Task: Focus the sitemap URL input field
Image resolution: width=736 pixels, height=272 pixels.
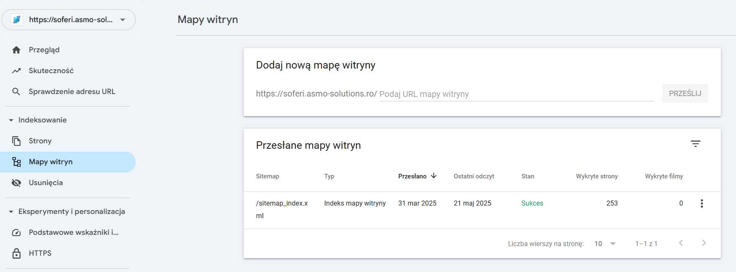Action: pos(516,94)
